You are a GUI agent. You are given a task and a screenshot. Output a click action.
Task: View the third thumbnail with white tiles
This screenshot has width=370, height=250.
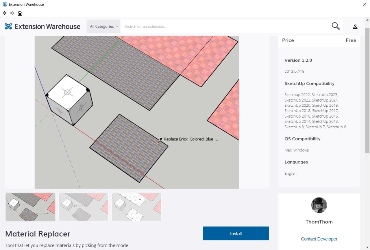pyautogui.click(x=136, y=207)
